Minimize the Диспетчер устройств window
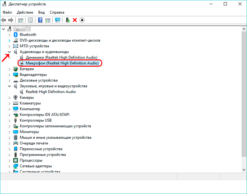 click(211, 4)
